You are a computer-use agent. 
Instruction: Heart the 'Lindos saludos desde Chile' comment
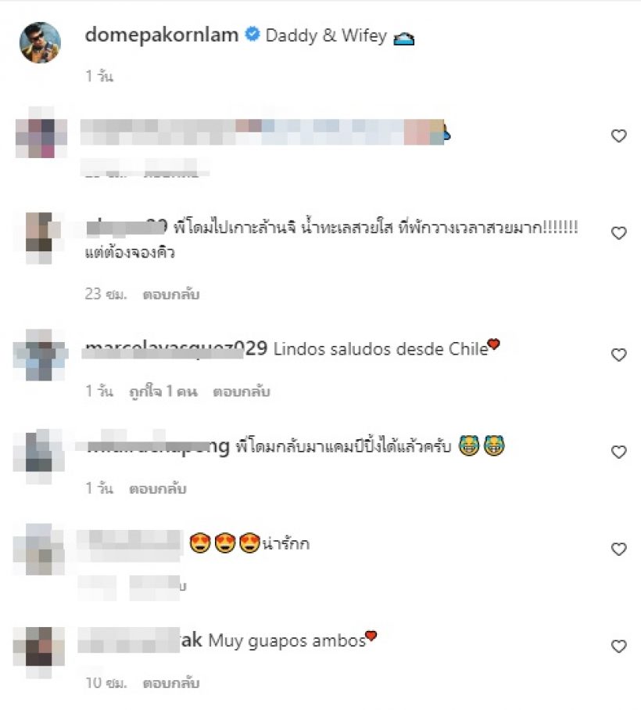coord(618,355)
